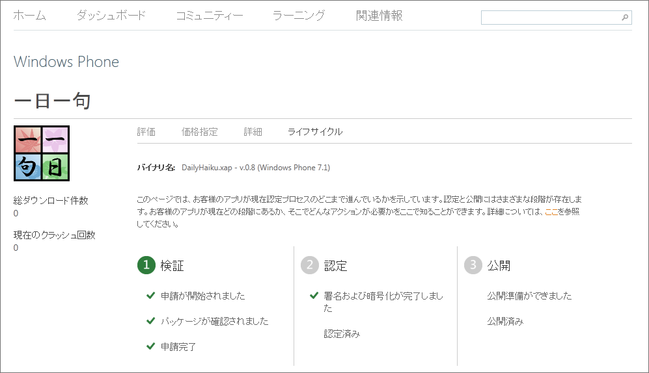Image resolution: width=649 pixels, height=373 pixels.
Task: Click the 署名および暗号化が完了しました text
Action: click(383, 302)
